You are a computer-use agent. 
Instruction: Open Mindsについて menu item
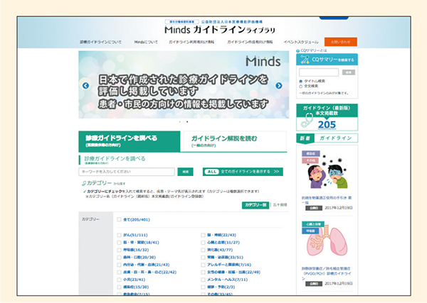[146, 42]
